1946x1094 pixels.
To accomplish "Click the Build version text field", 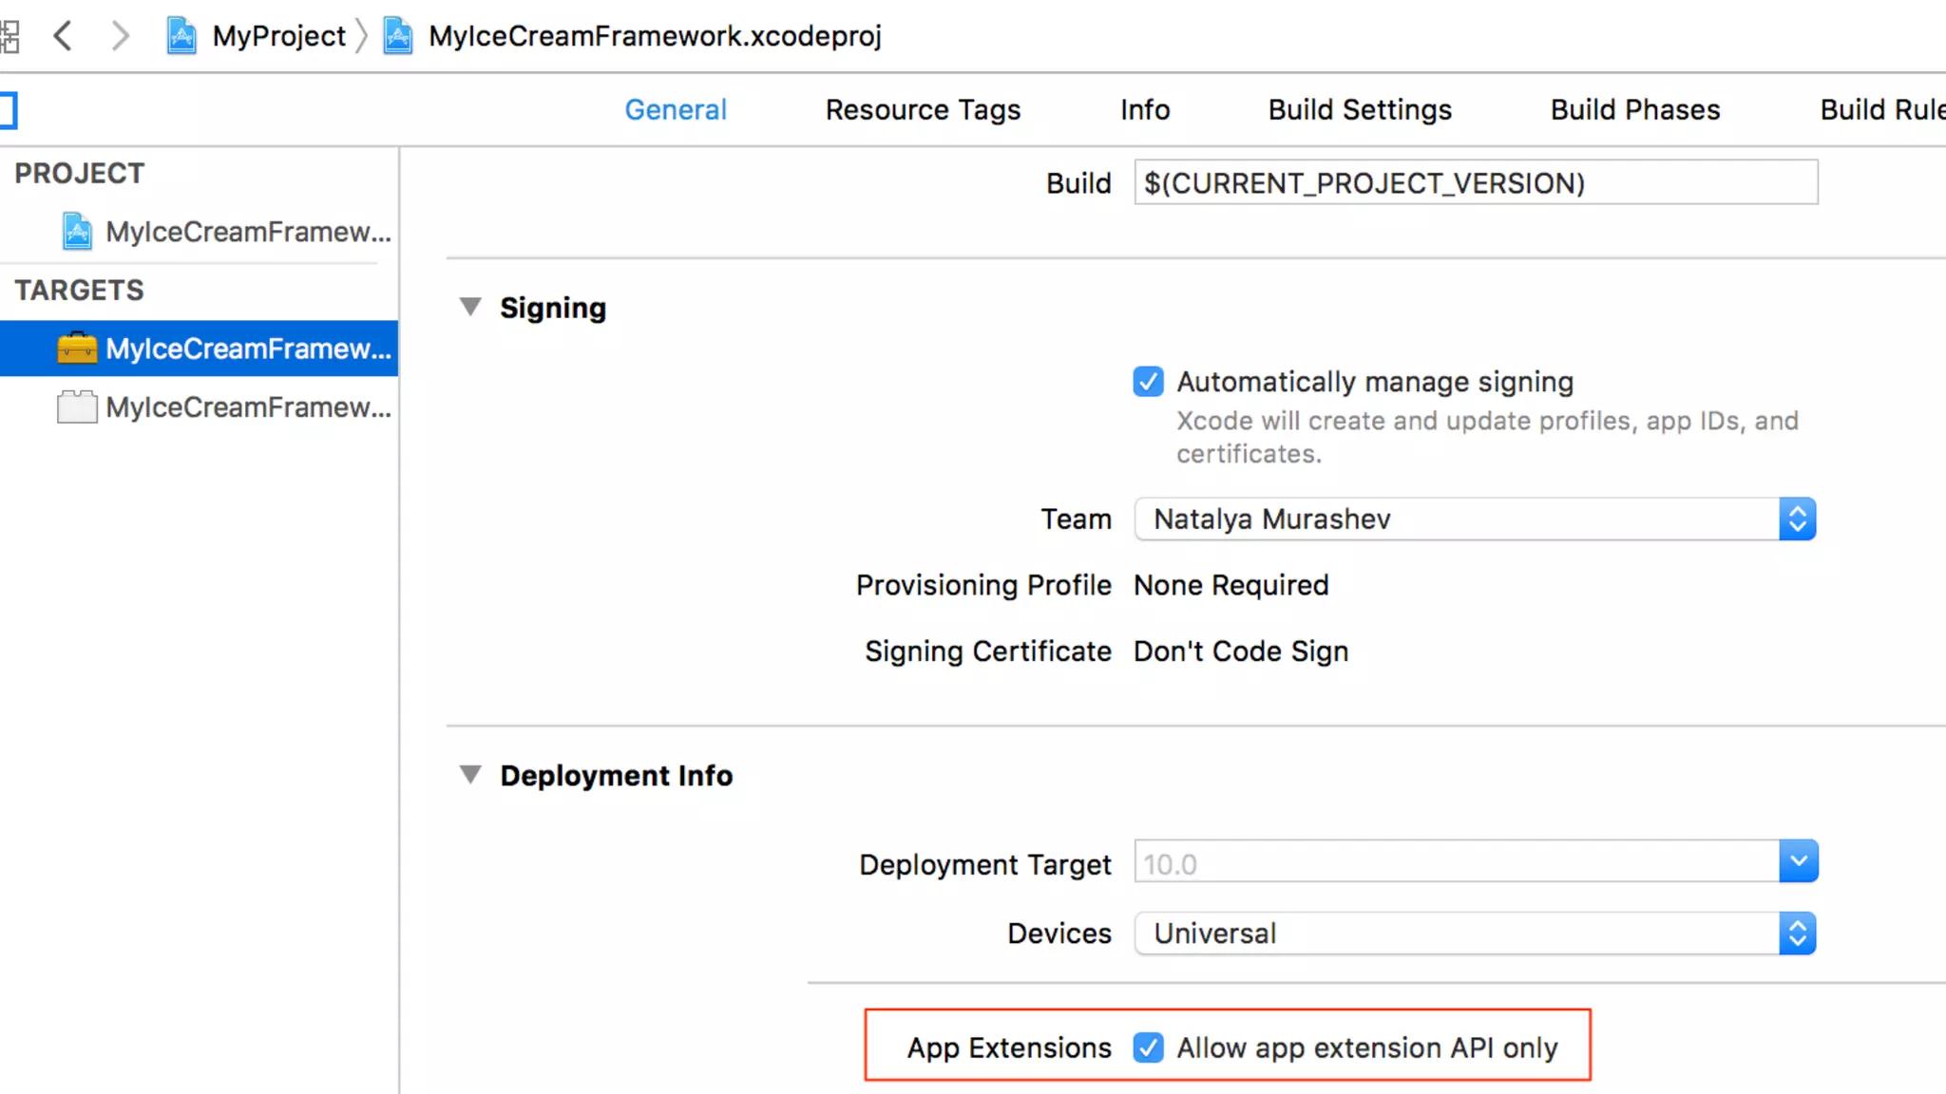I will [1475, 182].
